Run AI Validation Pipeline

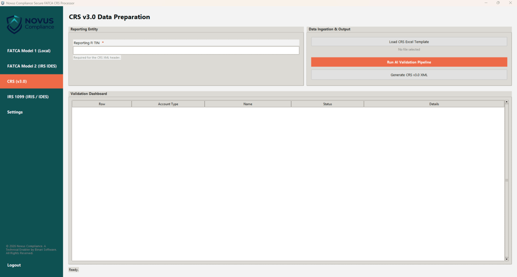coord(409,62)
